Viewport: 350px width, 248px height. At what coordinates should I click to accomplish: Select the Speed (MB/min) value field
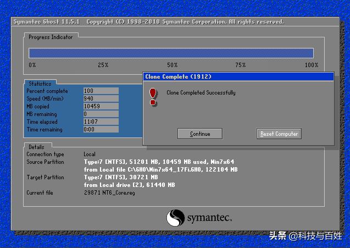point(101,98)
